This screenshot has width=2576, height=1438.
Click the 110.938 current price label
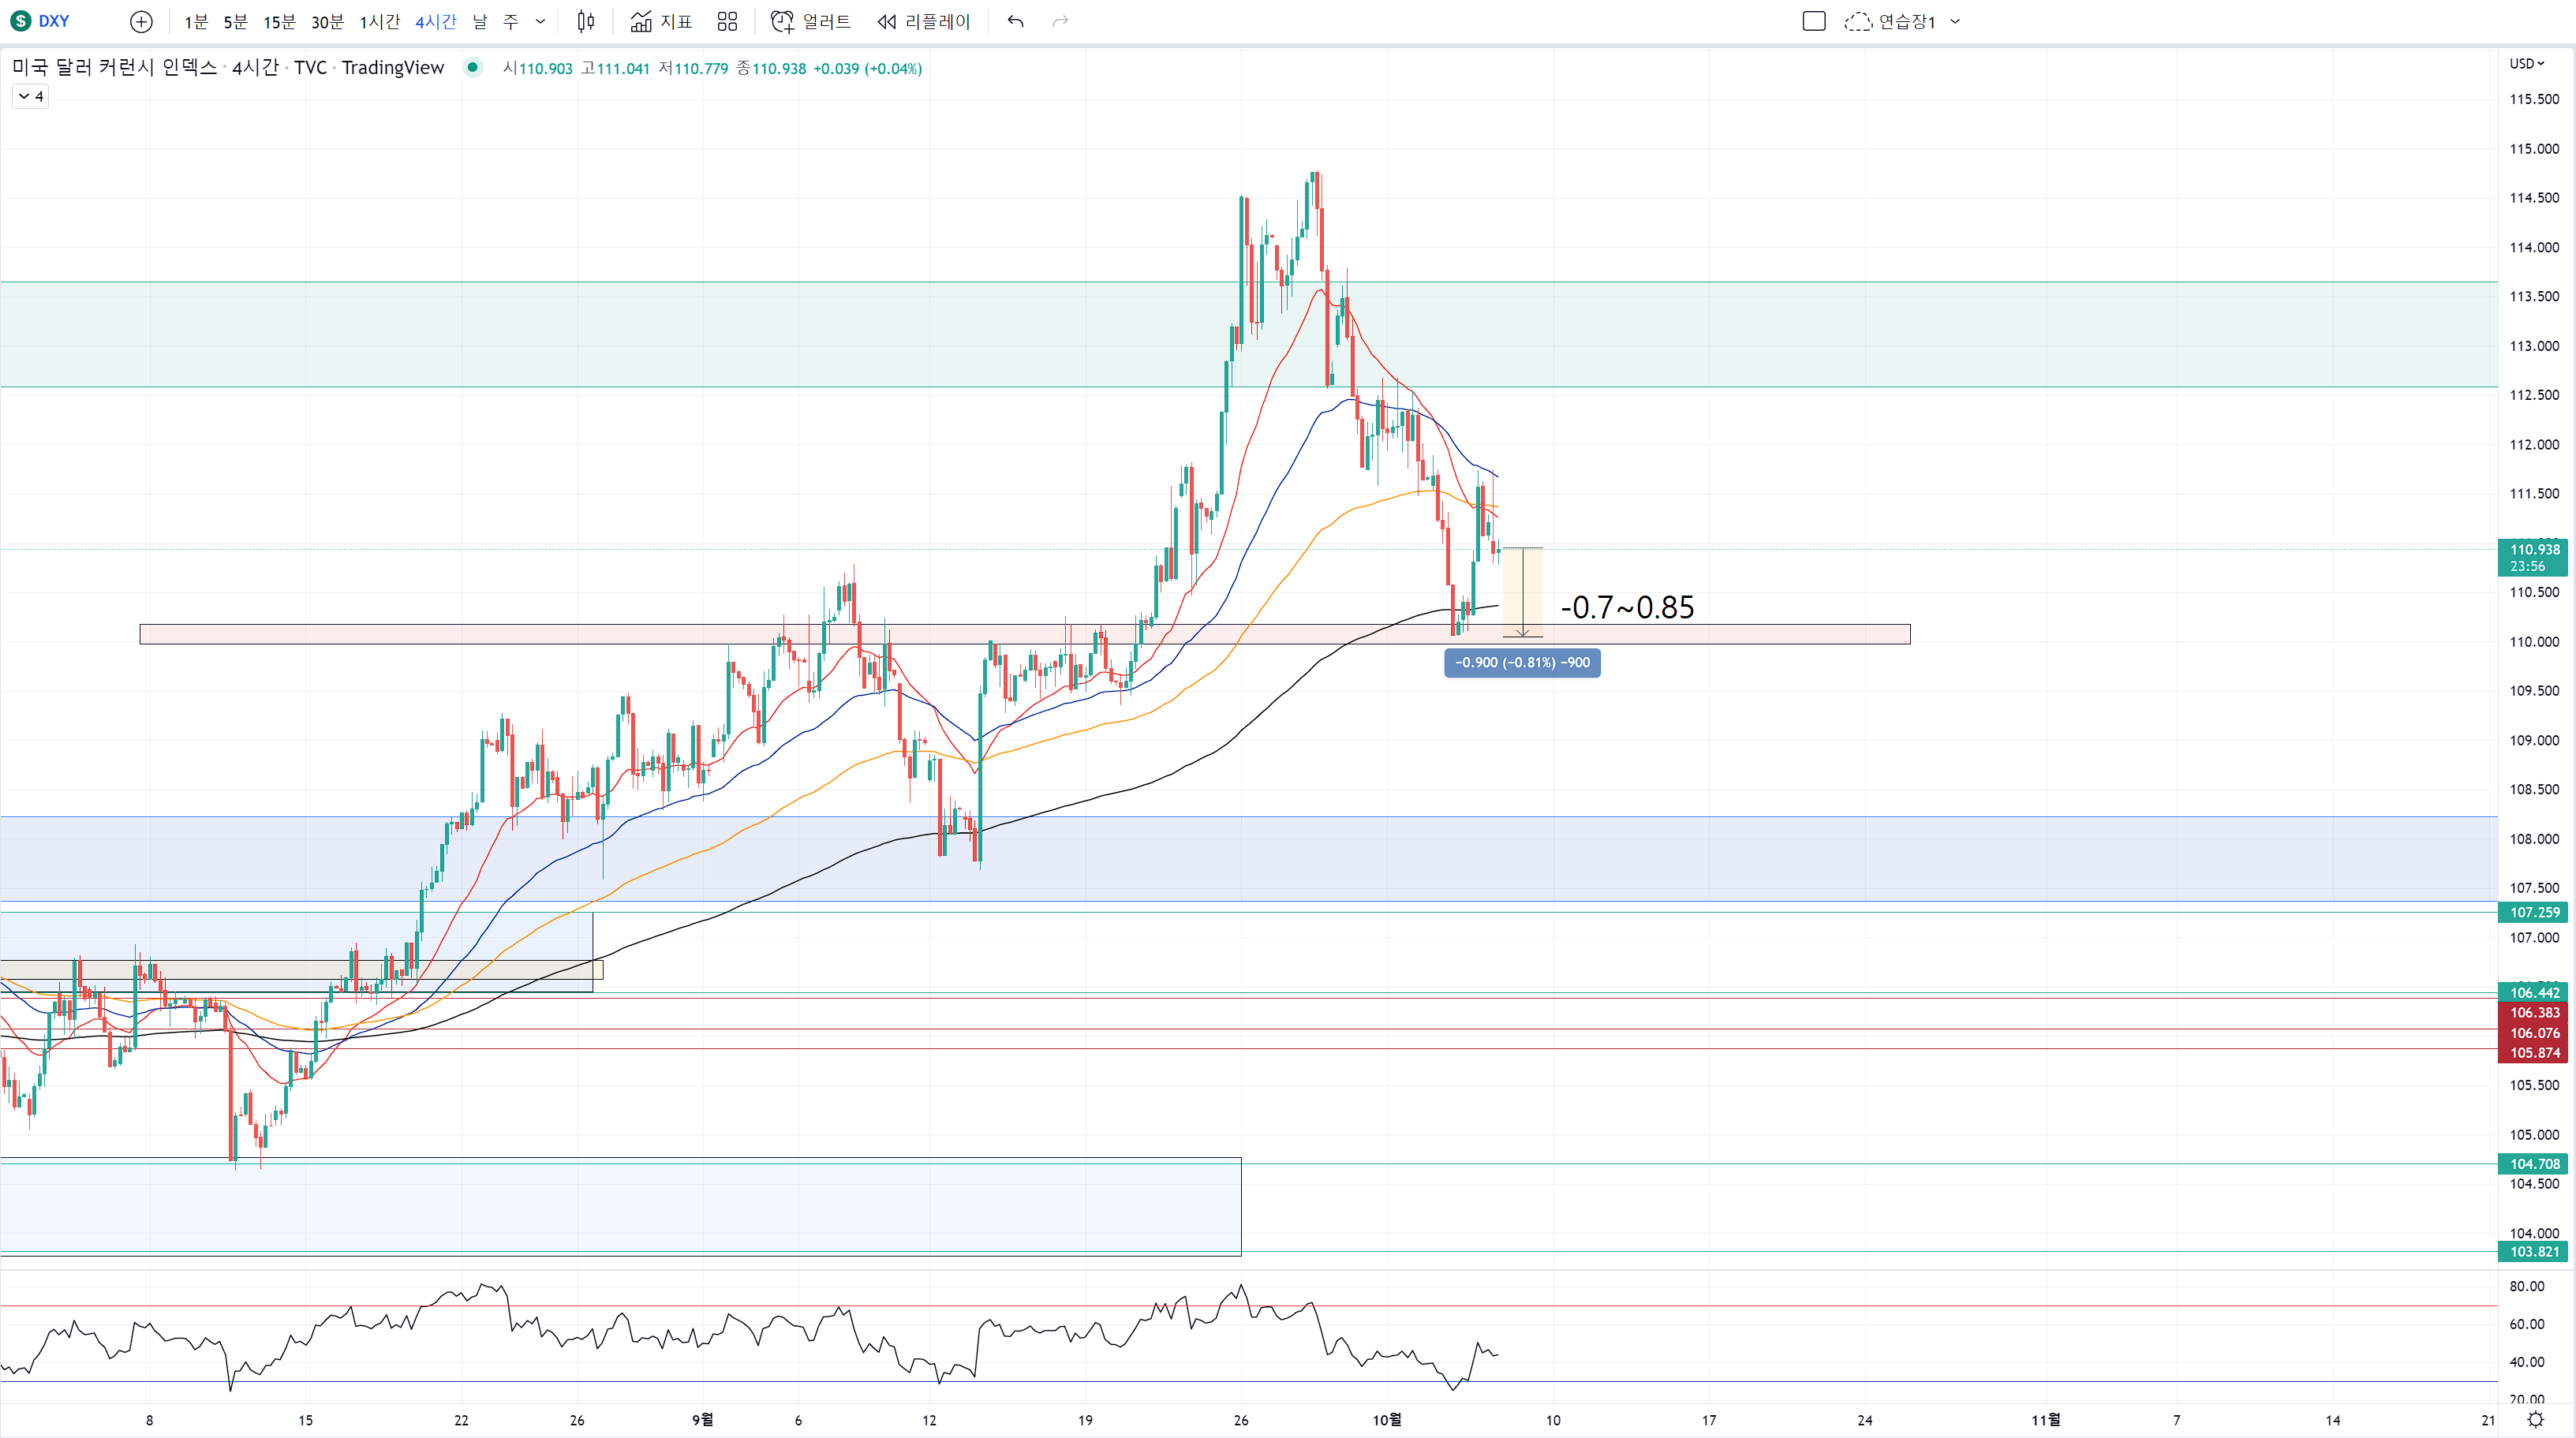click(x=2534, y=549)
